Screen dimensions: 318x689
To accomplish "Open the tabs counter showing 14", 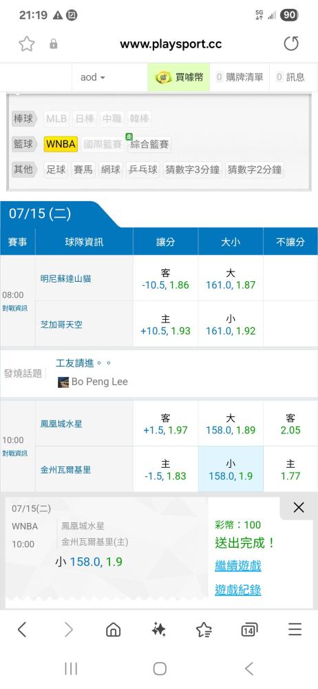I will coord(249,630).
